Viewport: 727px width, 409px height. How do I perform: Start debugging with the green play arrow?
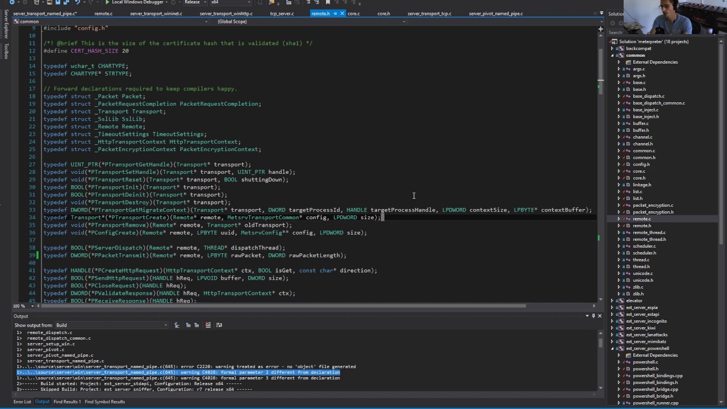[x=107, y=2]
